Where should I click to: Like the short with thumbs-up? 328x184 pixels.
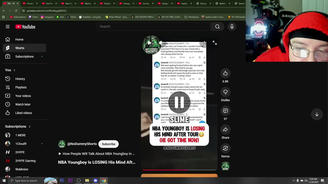coord(225,73)
